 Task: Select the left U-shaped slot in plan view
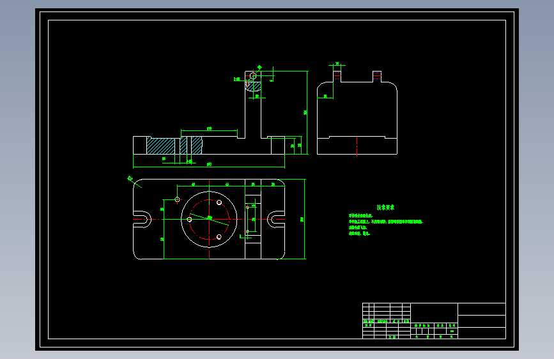142,220
